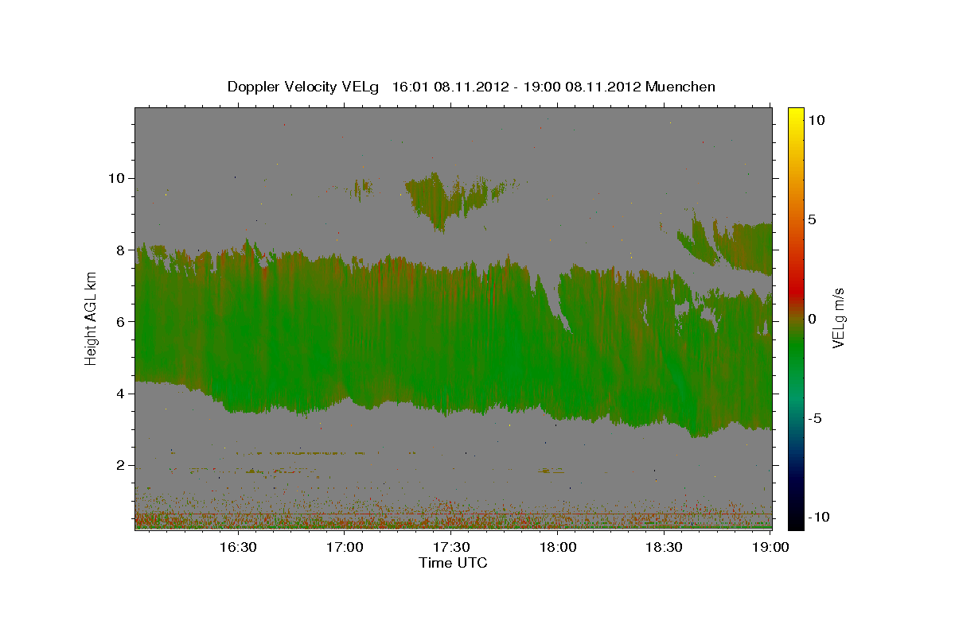The height and width of the screenshot is (636, 955).
Task: Click the colorbar top tick label 10
Action: tap(816, 120)
